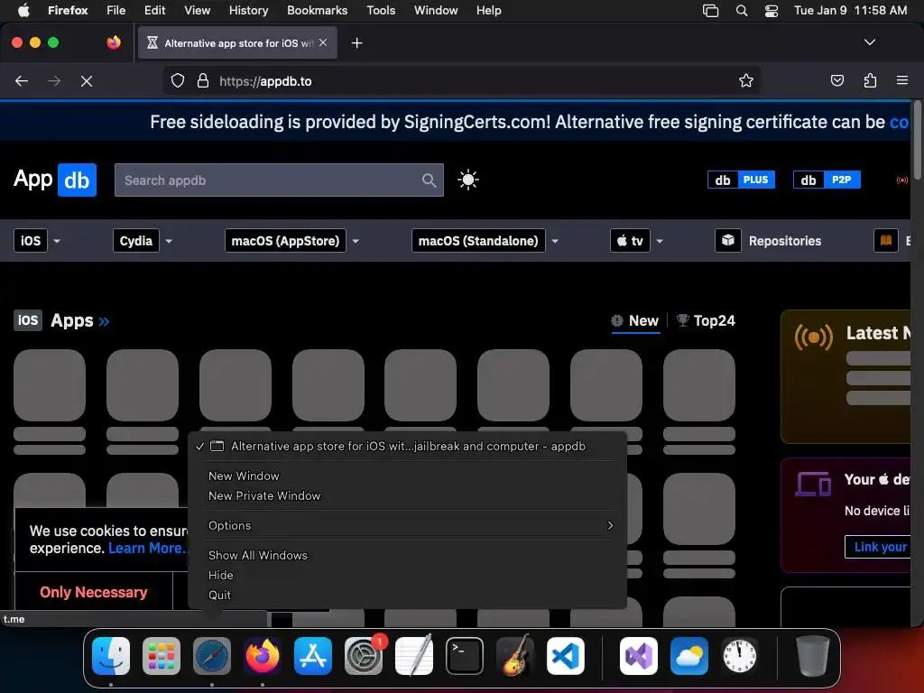Open the Clock app in the dock
The width and height of the screenshot is (924, 693).
pyautogui.click(x=740, y=656)
